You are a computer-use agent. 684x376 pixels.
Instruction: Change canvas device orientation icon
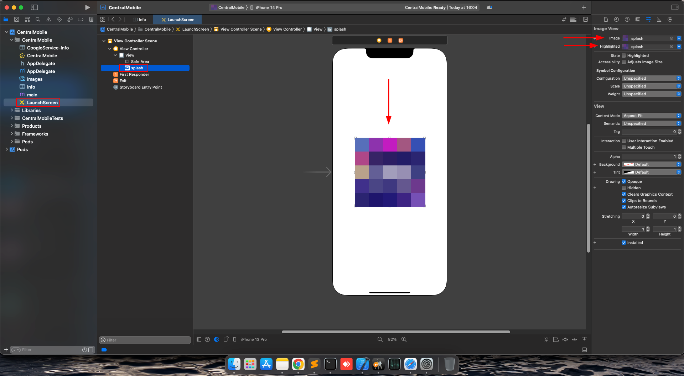pyautogui.click(x=226, y=339)
